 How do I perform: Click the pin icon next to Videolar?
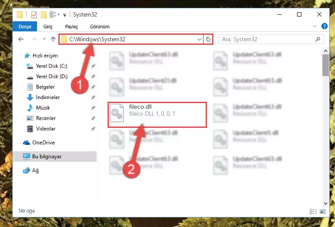[x=93, y=129]
